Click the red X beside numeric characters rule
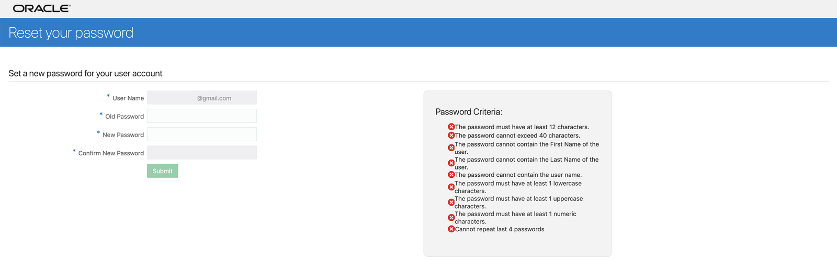 click(451, 218)
